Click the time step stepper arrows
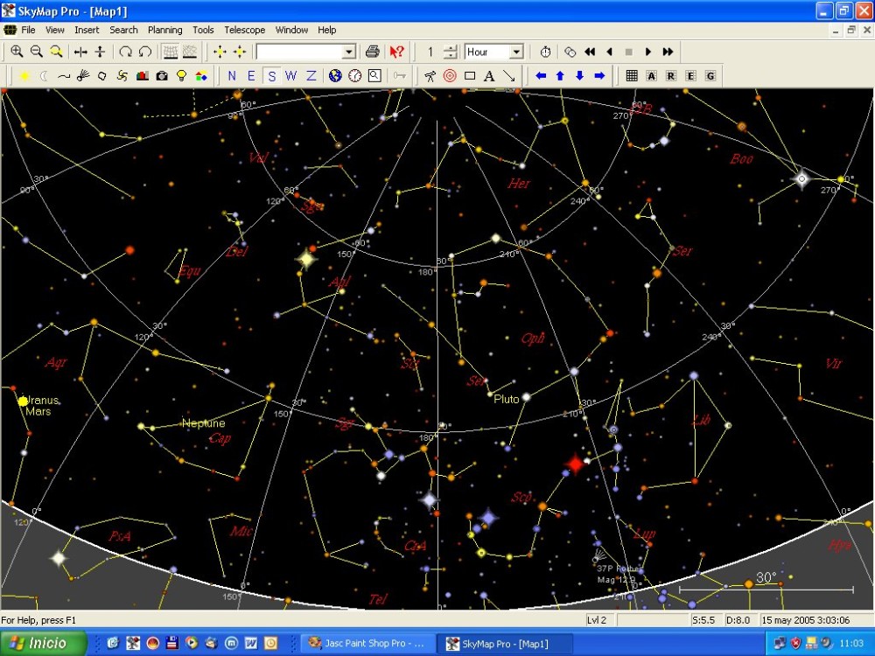 (x=451, y=52)
